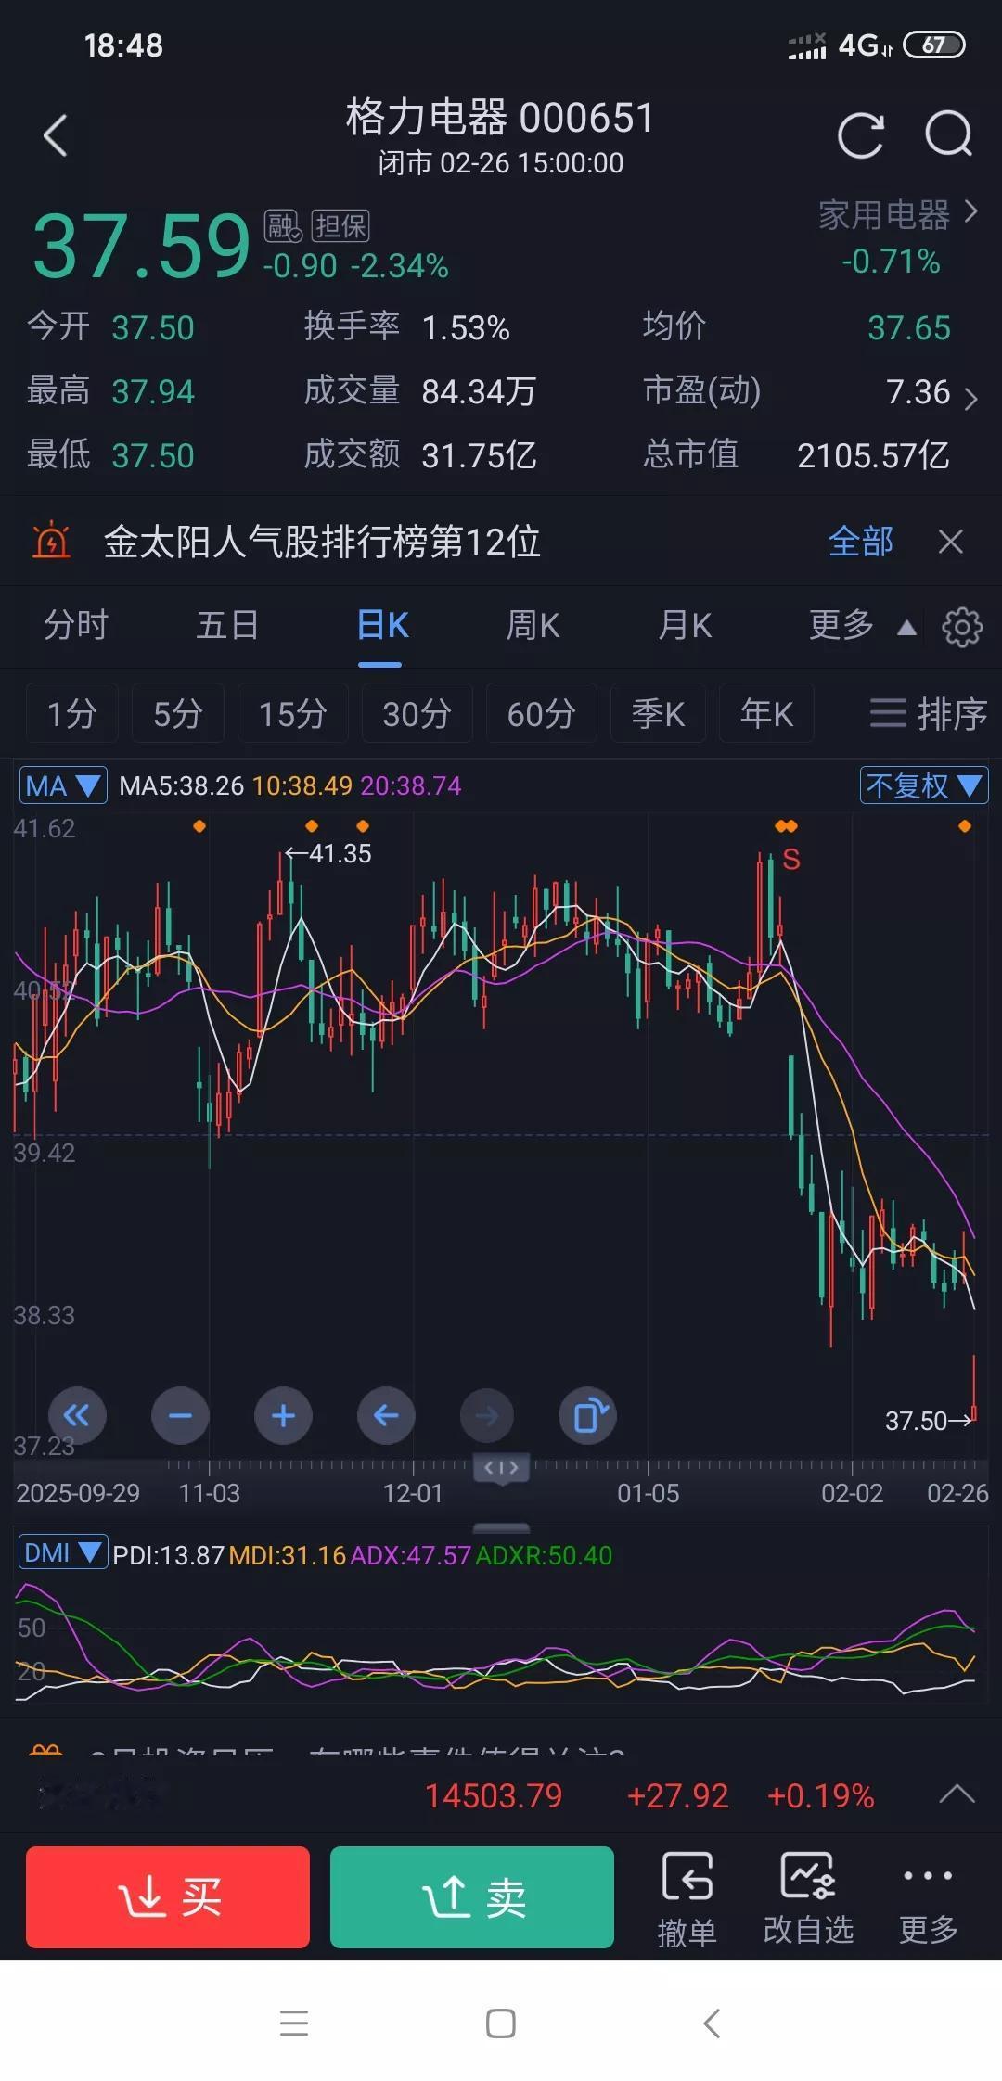Switch to 五日 tab

227,626
